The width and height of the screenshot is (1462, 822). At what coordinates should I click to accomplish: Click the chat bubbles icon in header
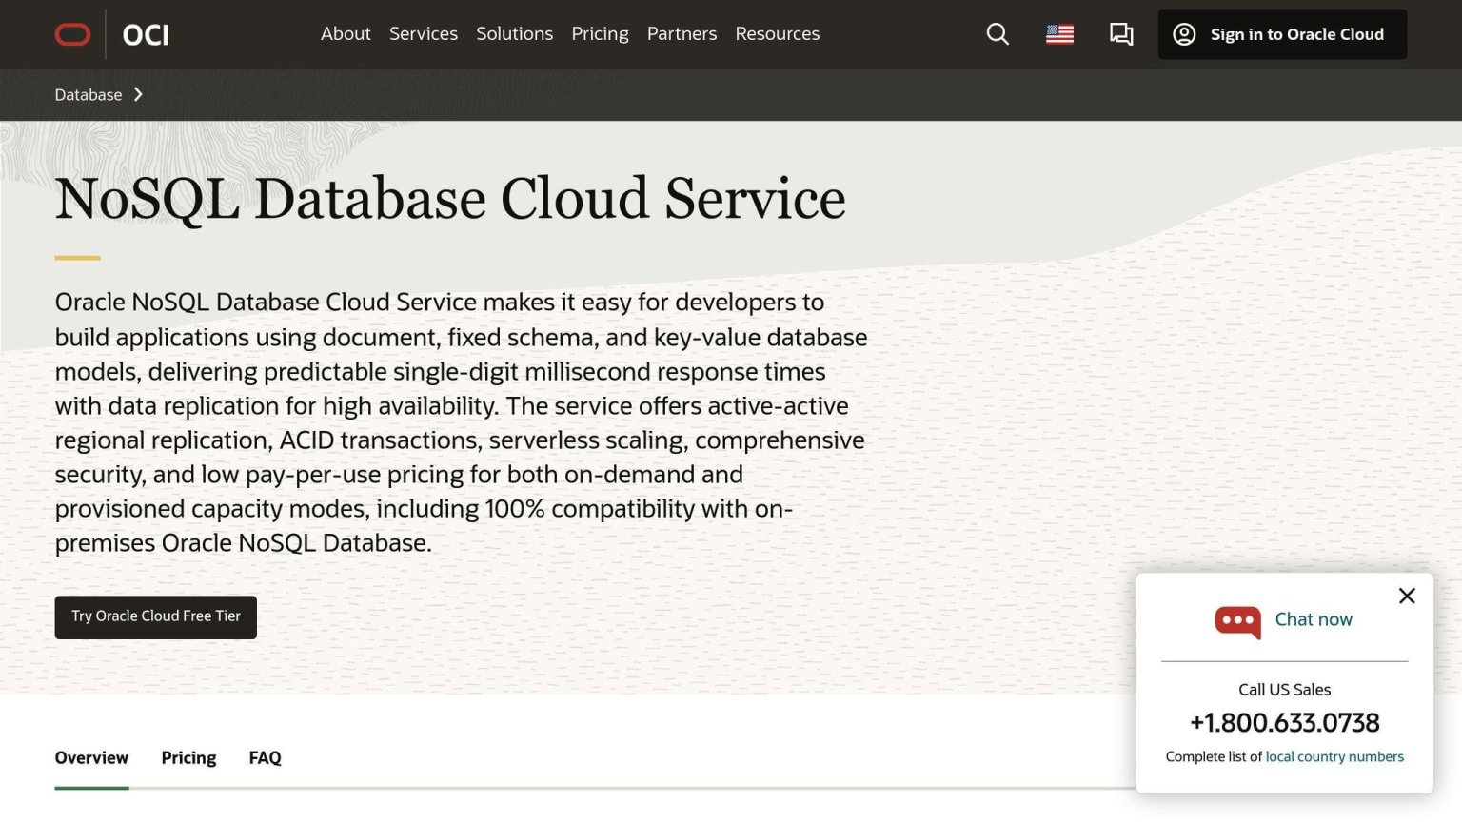(x=1121, y=34)
